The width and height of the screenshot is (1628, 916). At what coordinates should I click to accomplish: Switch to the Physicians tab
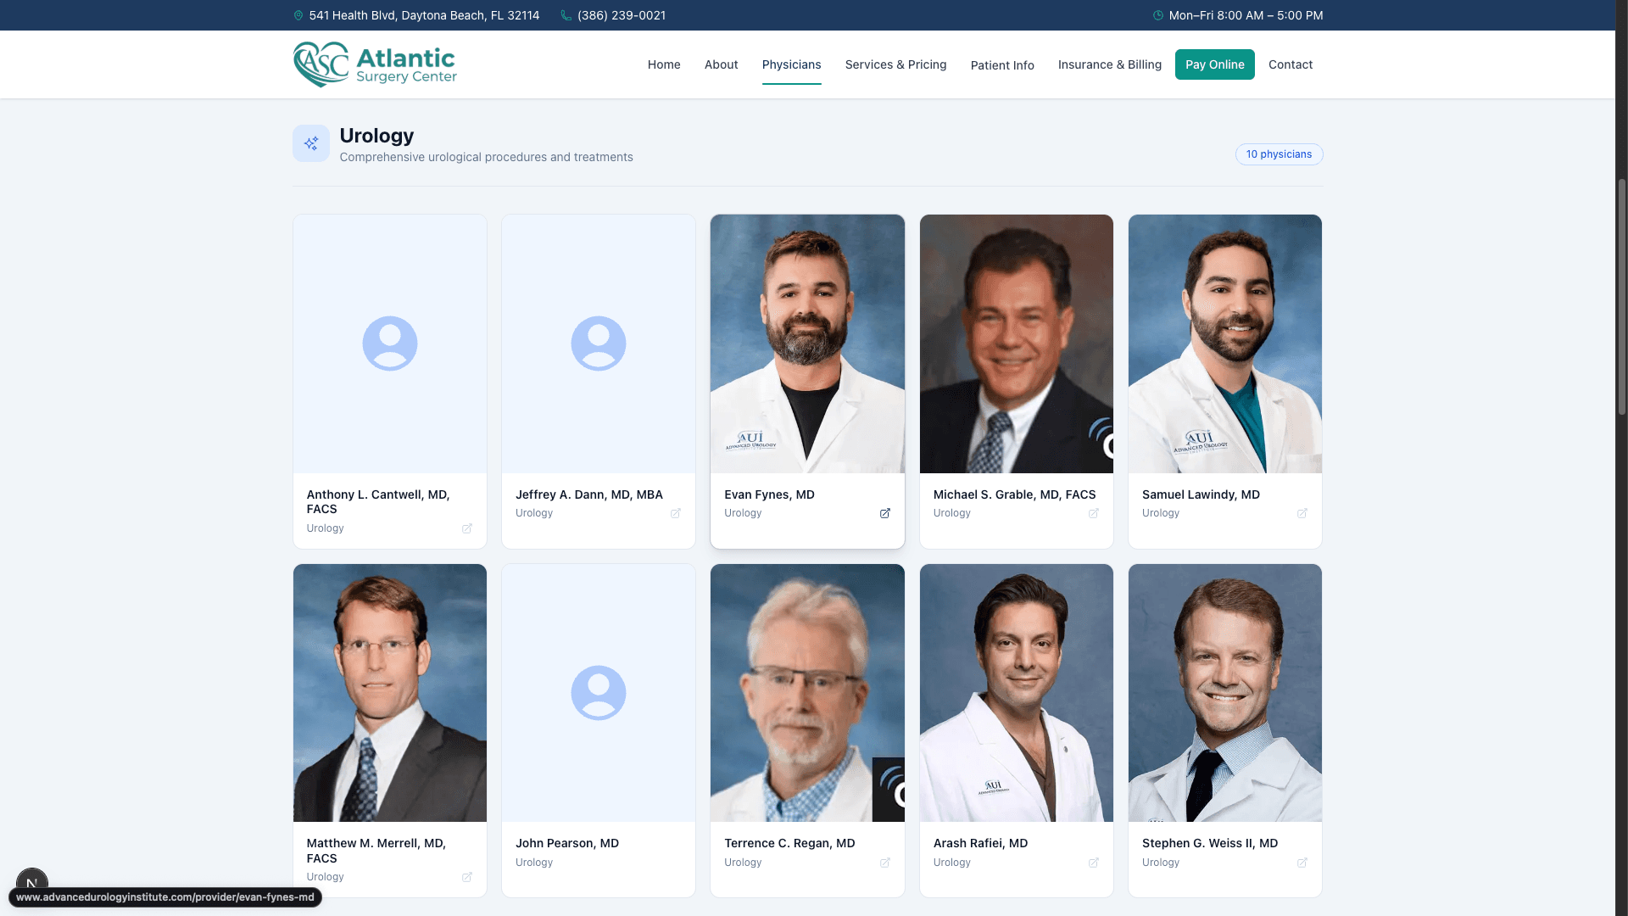click(791, 64)
